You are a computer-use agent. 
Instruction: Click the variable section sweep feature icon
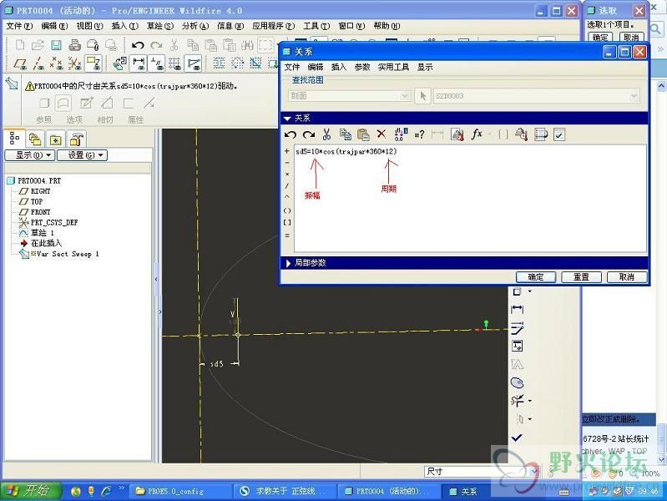tap(12, 83)
